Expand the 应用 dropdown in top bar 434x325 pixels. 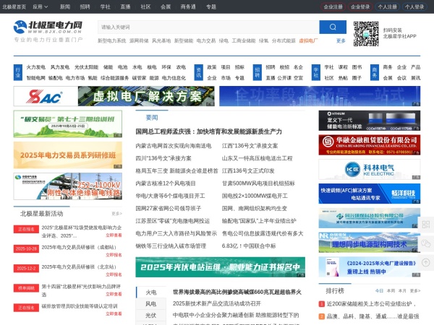[40, 6]
